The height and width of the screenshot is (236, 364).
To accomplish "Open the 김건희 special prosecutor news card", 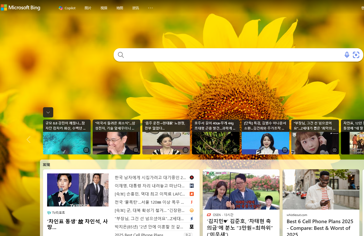I will point(265,137).
